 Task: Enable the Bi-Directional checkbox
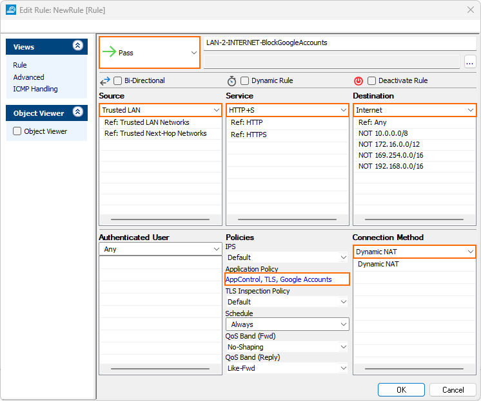click(117, 81)
